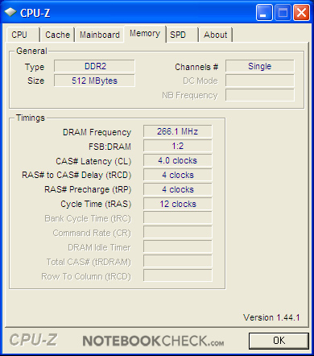The width and height of the screenshot is (314, 356).
Task: Click the empty Bank Cycle Time field
Action: 178,217
